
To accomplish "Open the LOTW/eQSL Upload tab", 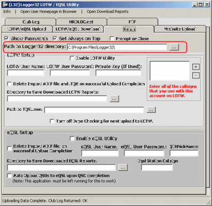I will point(27,29).
